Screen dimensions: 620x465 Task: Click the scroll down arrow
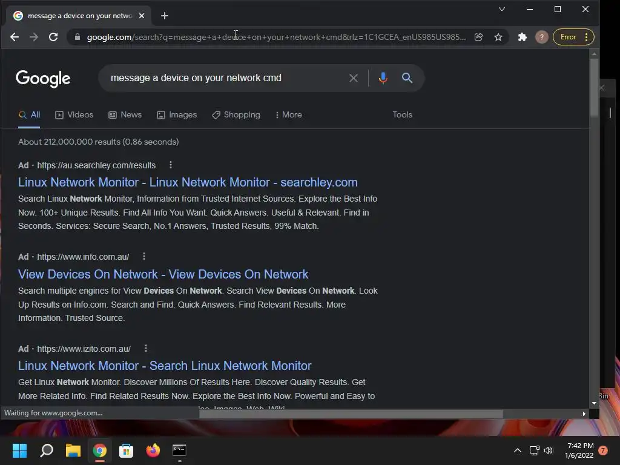tap(594, 403)
